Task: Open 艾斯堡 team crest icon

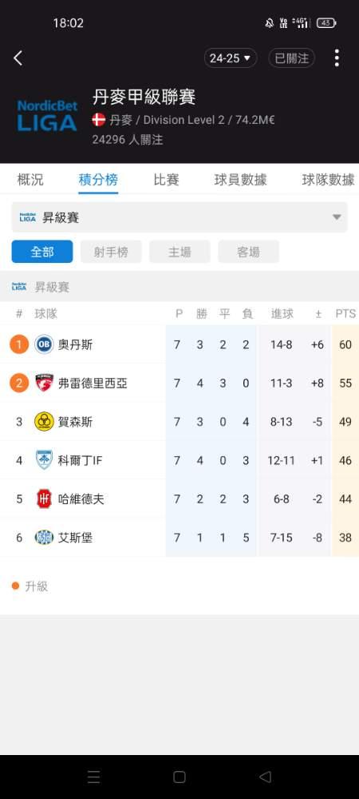Action: [44, 537]
